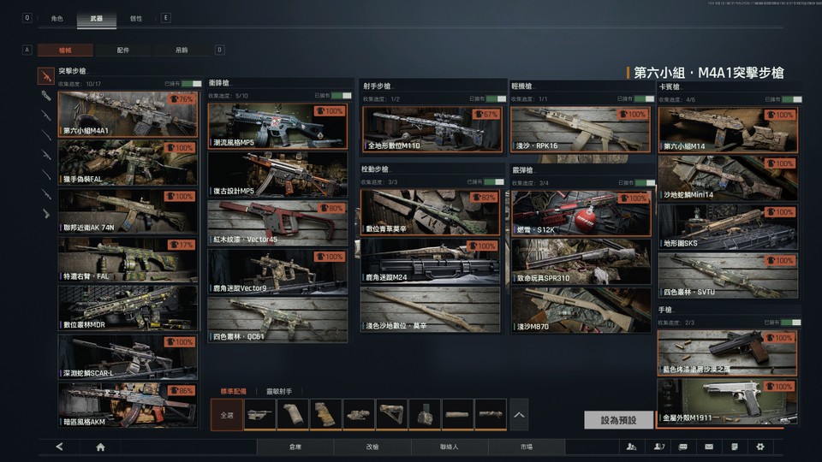Screen dimensions: 822x462
Task: Switch to the 角色 tab
Action: coord(57,18)
